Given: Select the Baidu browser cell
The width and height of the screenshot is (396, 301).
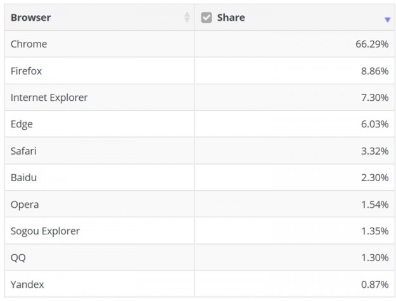Looking at the screenshot, I should (x=23, y=177).
